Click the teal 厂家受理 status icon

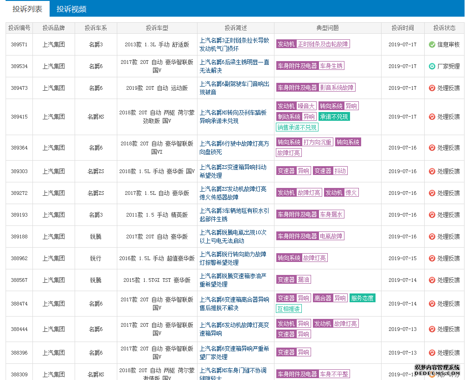432,66
